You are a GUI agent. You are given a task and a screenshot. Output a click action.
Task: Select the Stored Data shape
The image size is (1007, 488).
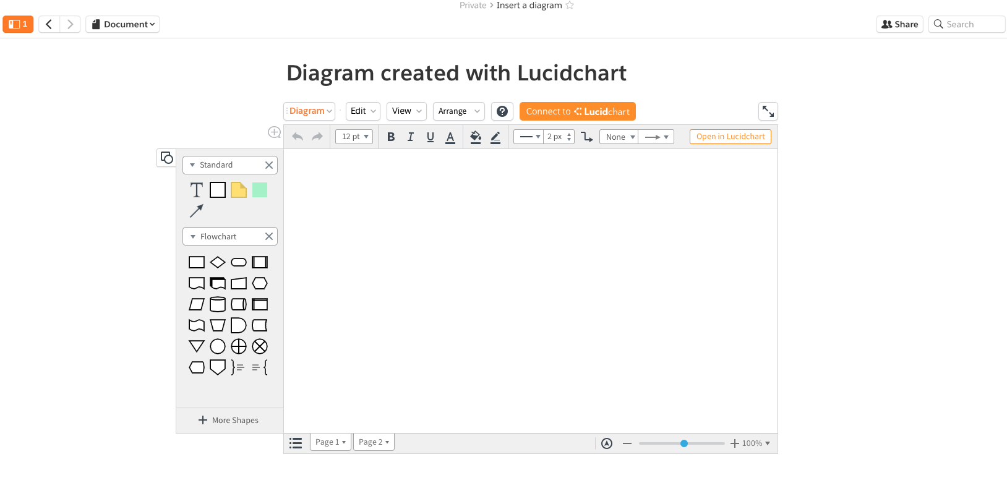tap(260, 325)
